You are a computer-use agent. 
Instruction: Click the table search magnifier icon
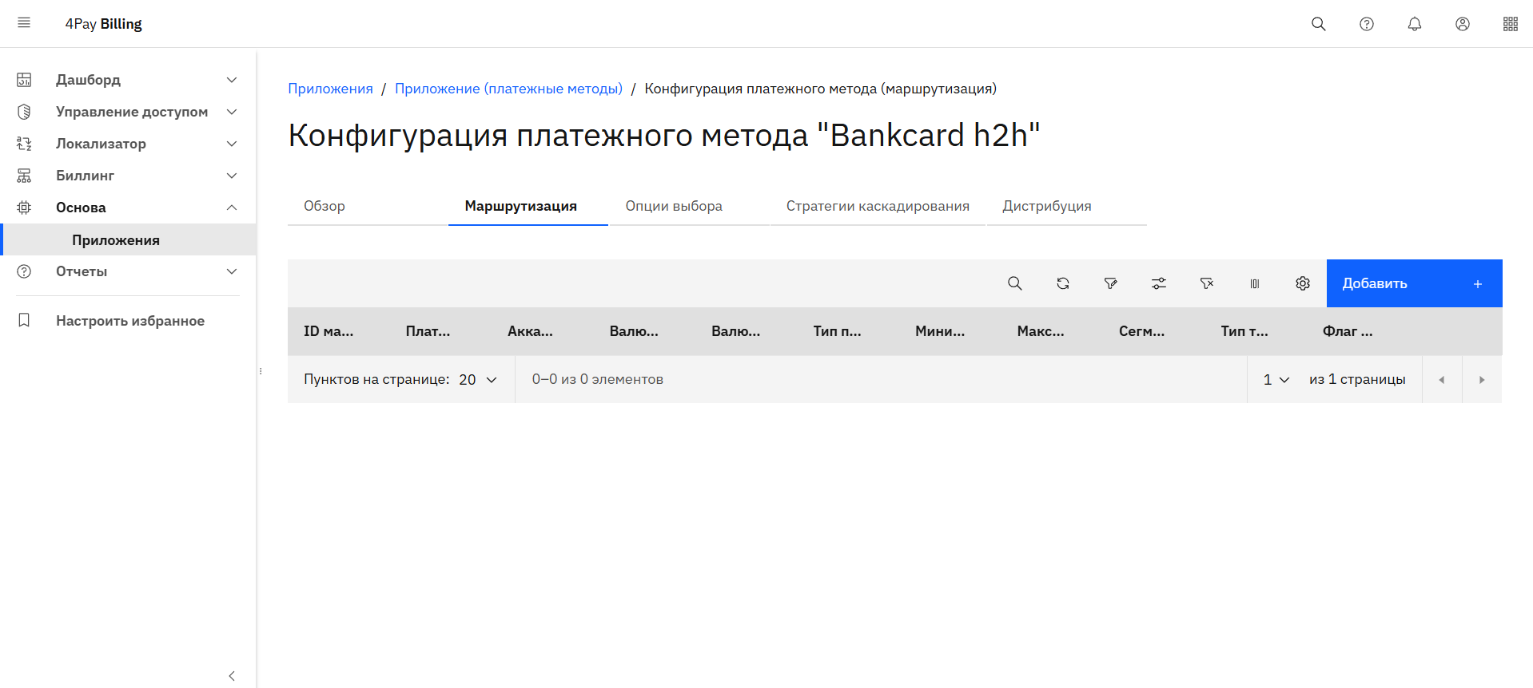pos(1014,283)
